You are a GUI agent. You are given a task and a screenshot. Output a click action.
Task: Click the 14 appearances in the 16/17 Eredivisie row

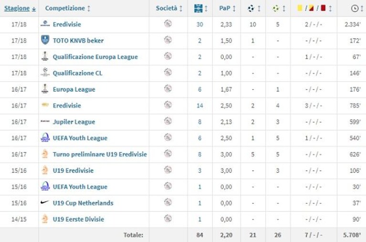[199, 105]
